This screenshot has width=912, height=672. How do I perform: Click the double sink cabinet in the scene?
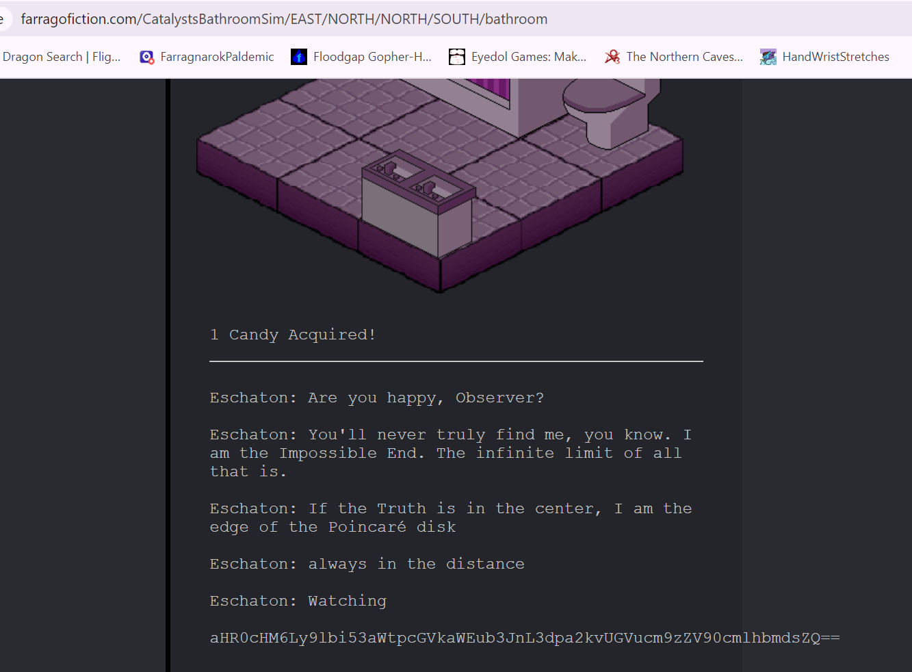(x=416, y=202)
